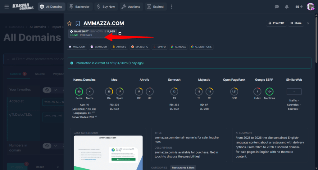Click the AMMAZZA.COM domain title
This screenshot has width=318, height=170.
coord(104,23)
